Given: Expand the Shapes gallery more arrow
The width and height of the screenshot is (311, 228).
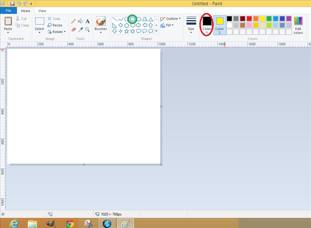Looking at the screenshot, I should [156, 31].
